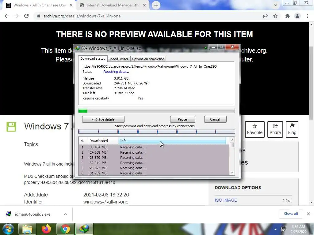Switch to Internet Download Manager tab
Viewport: 314px width, 235px height.
click(x=113, y=5)
